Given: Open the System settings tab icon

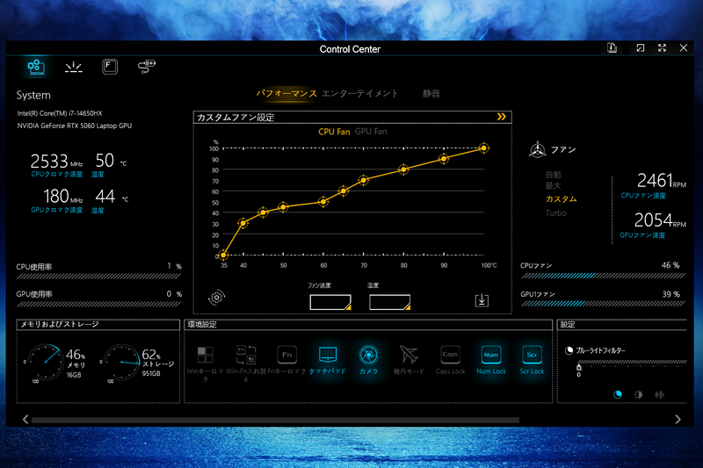Looking at the screenshot, I should pos(36,68).
